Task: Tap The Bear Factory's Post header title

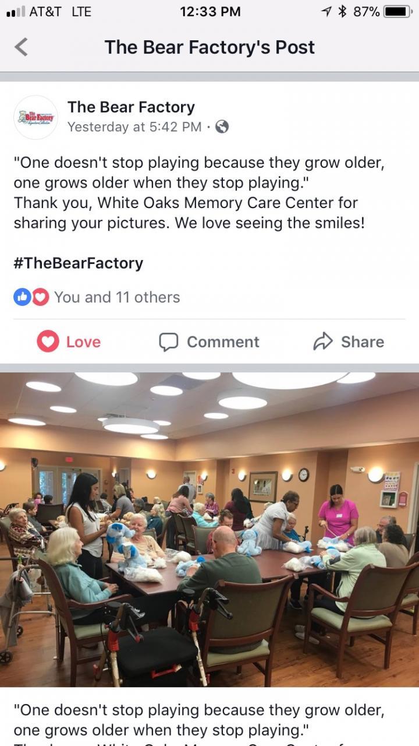Action: click(x=210, y=47)
